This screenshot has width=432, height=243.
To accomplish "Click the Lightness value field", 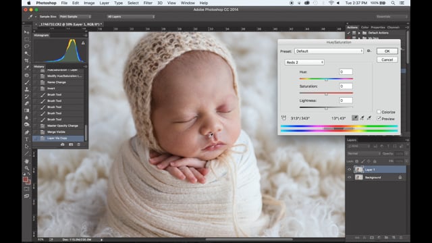I will tap(346, 101).
